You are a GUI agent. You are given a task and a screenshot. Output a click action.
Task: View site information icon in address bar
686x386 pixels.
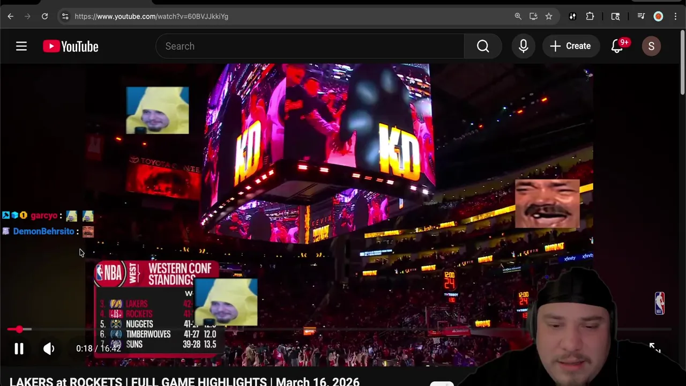click(x=65, y=17)
